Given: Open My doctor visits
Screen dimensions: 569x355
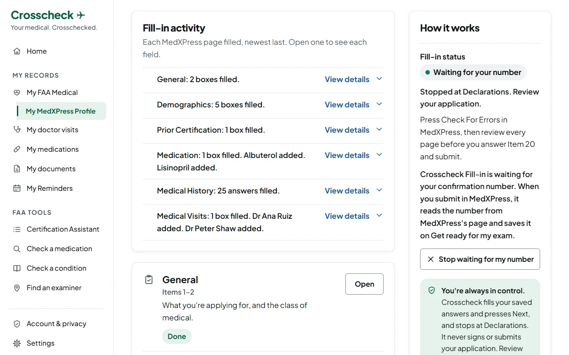Looking at the screenshot, I should [x=57, y=130].
